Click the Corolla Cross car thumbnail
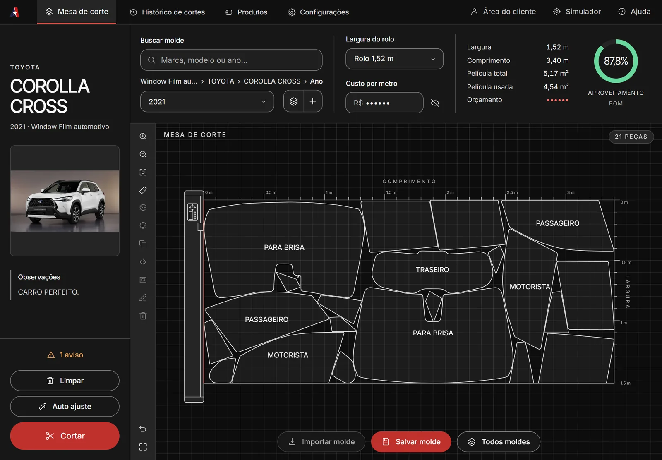The image size is (662, 460). pos(65,201)
